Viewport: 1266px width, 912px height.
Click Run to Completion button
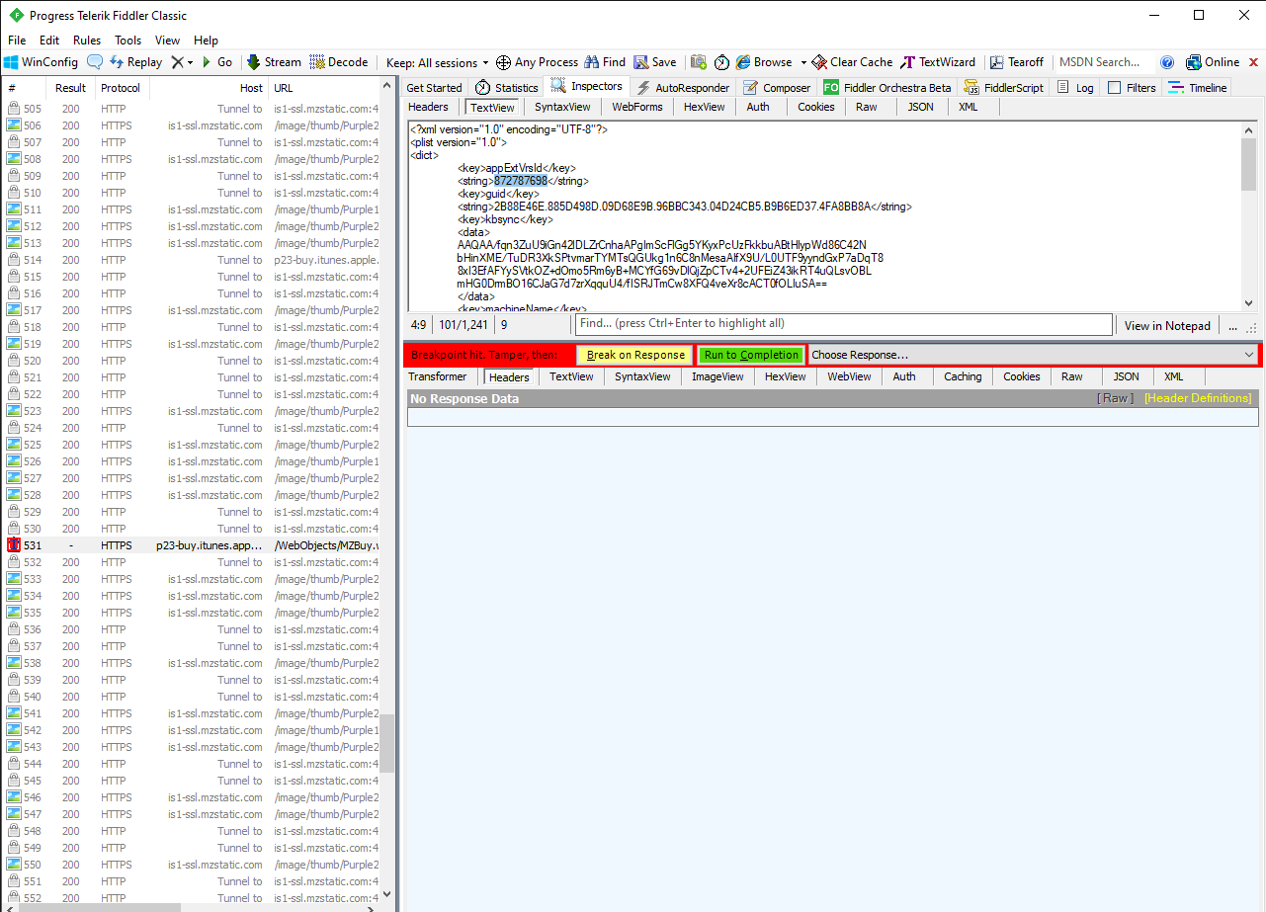[x=751, y=355]
